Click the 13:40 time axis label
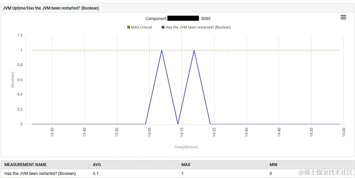Viewport: 355px width, 178px height. click(85, 132)
